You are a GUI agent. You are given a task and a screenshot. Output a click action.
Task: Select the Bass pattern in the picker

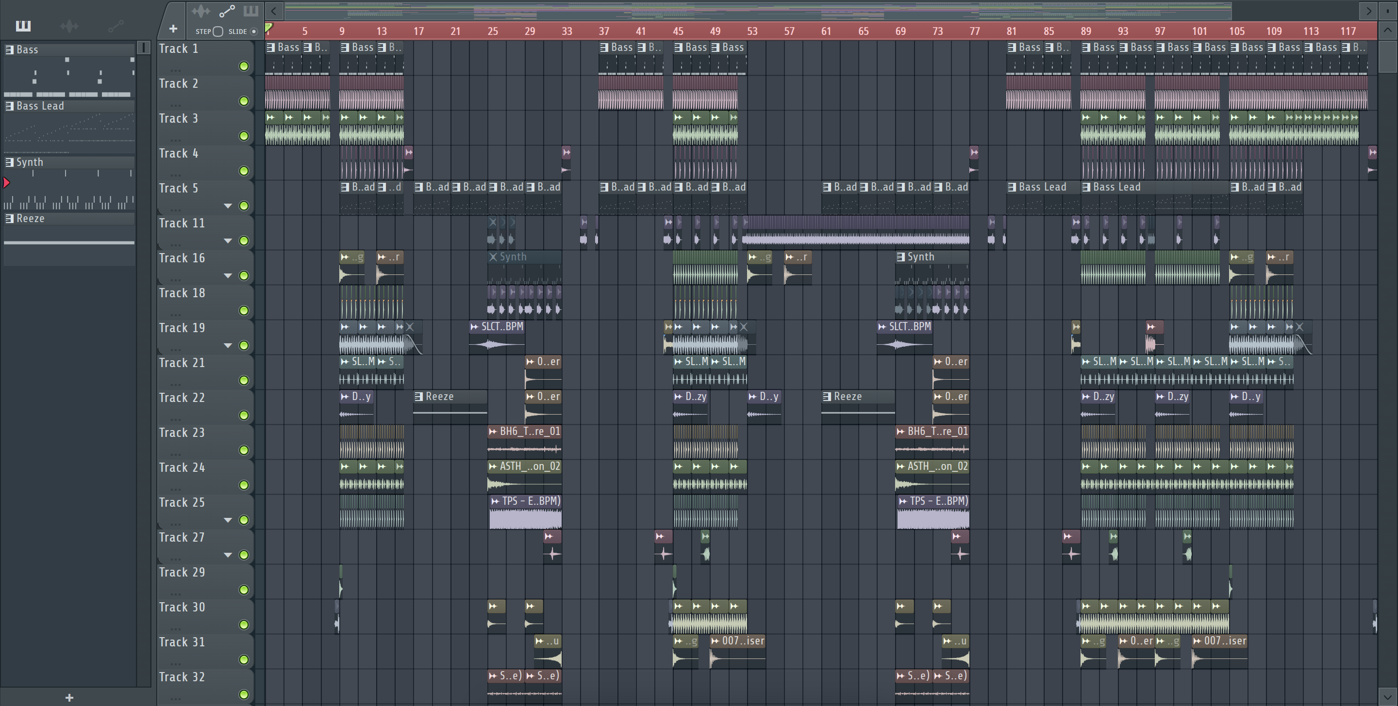pos(69,72)
